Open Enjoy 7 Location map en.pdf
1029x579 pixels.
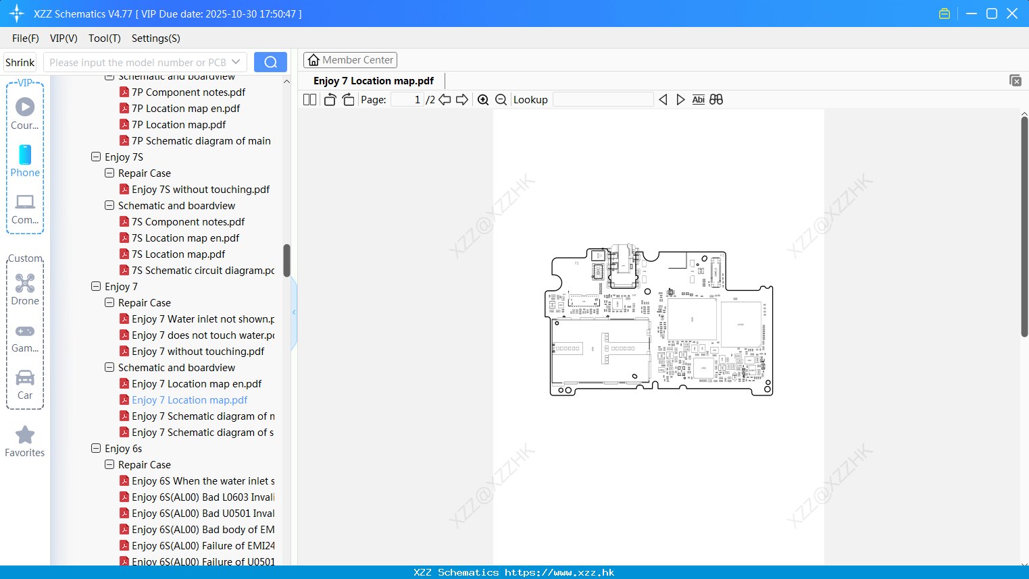(197, 383)
